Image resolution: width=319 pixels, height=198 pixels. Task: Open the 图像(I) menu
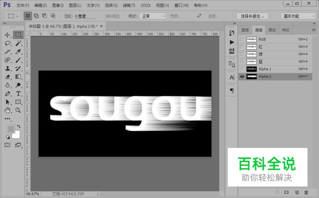58,6
